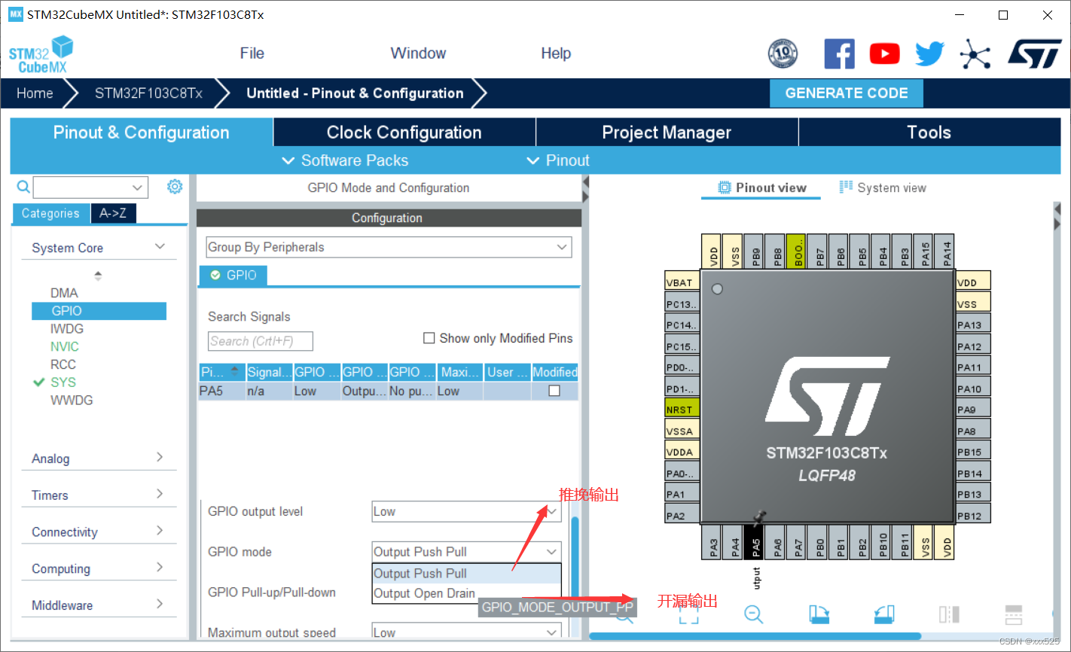Open the ST Facebook page icon
The height and width of the screenshot is (652, 1071).
click(839, 53)
